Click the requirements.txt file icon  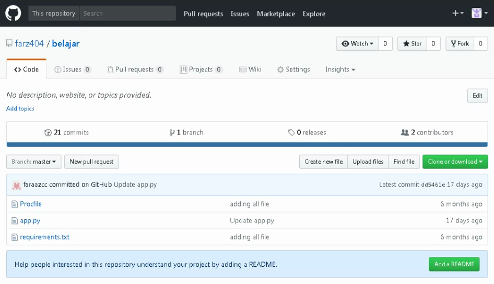pyautogui.click(x=15, y=237)
